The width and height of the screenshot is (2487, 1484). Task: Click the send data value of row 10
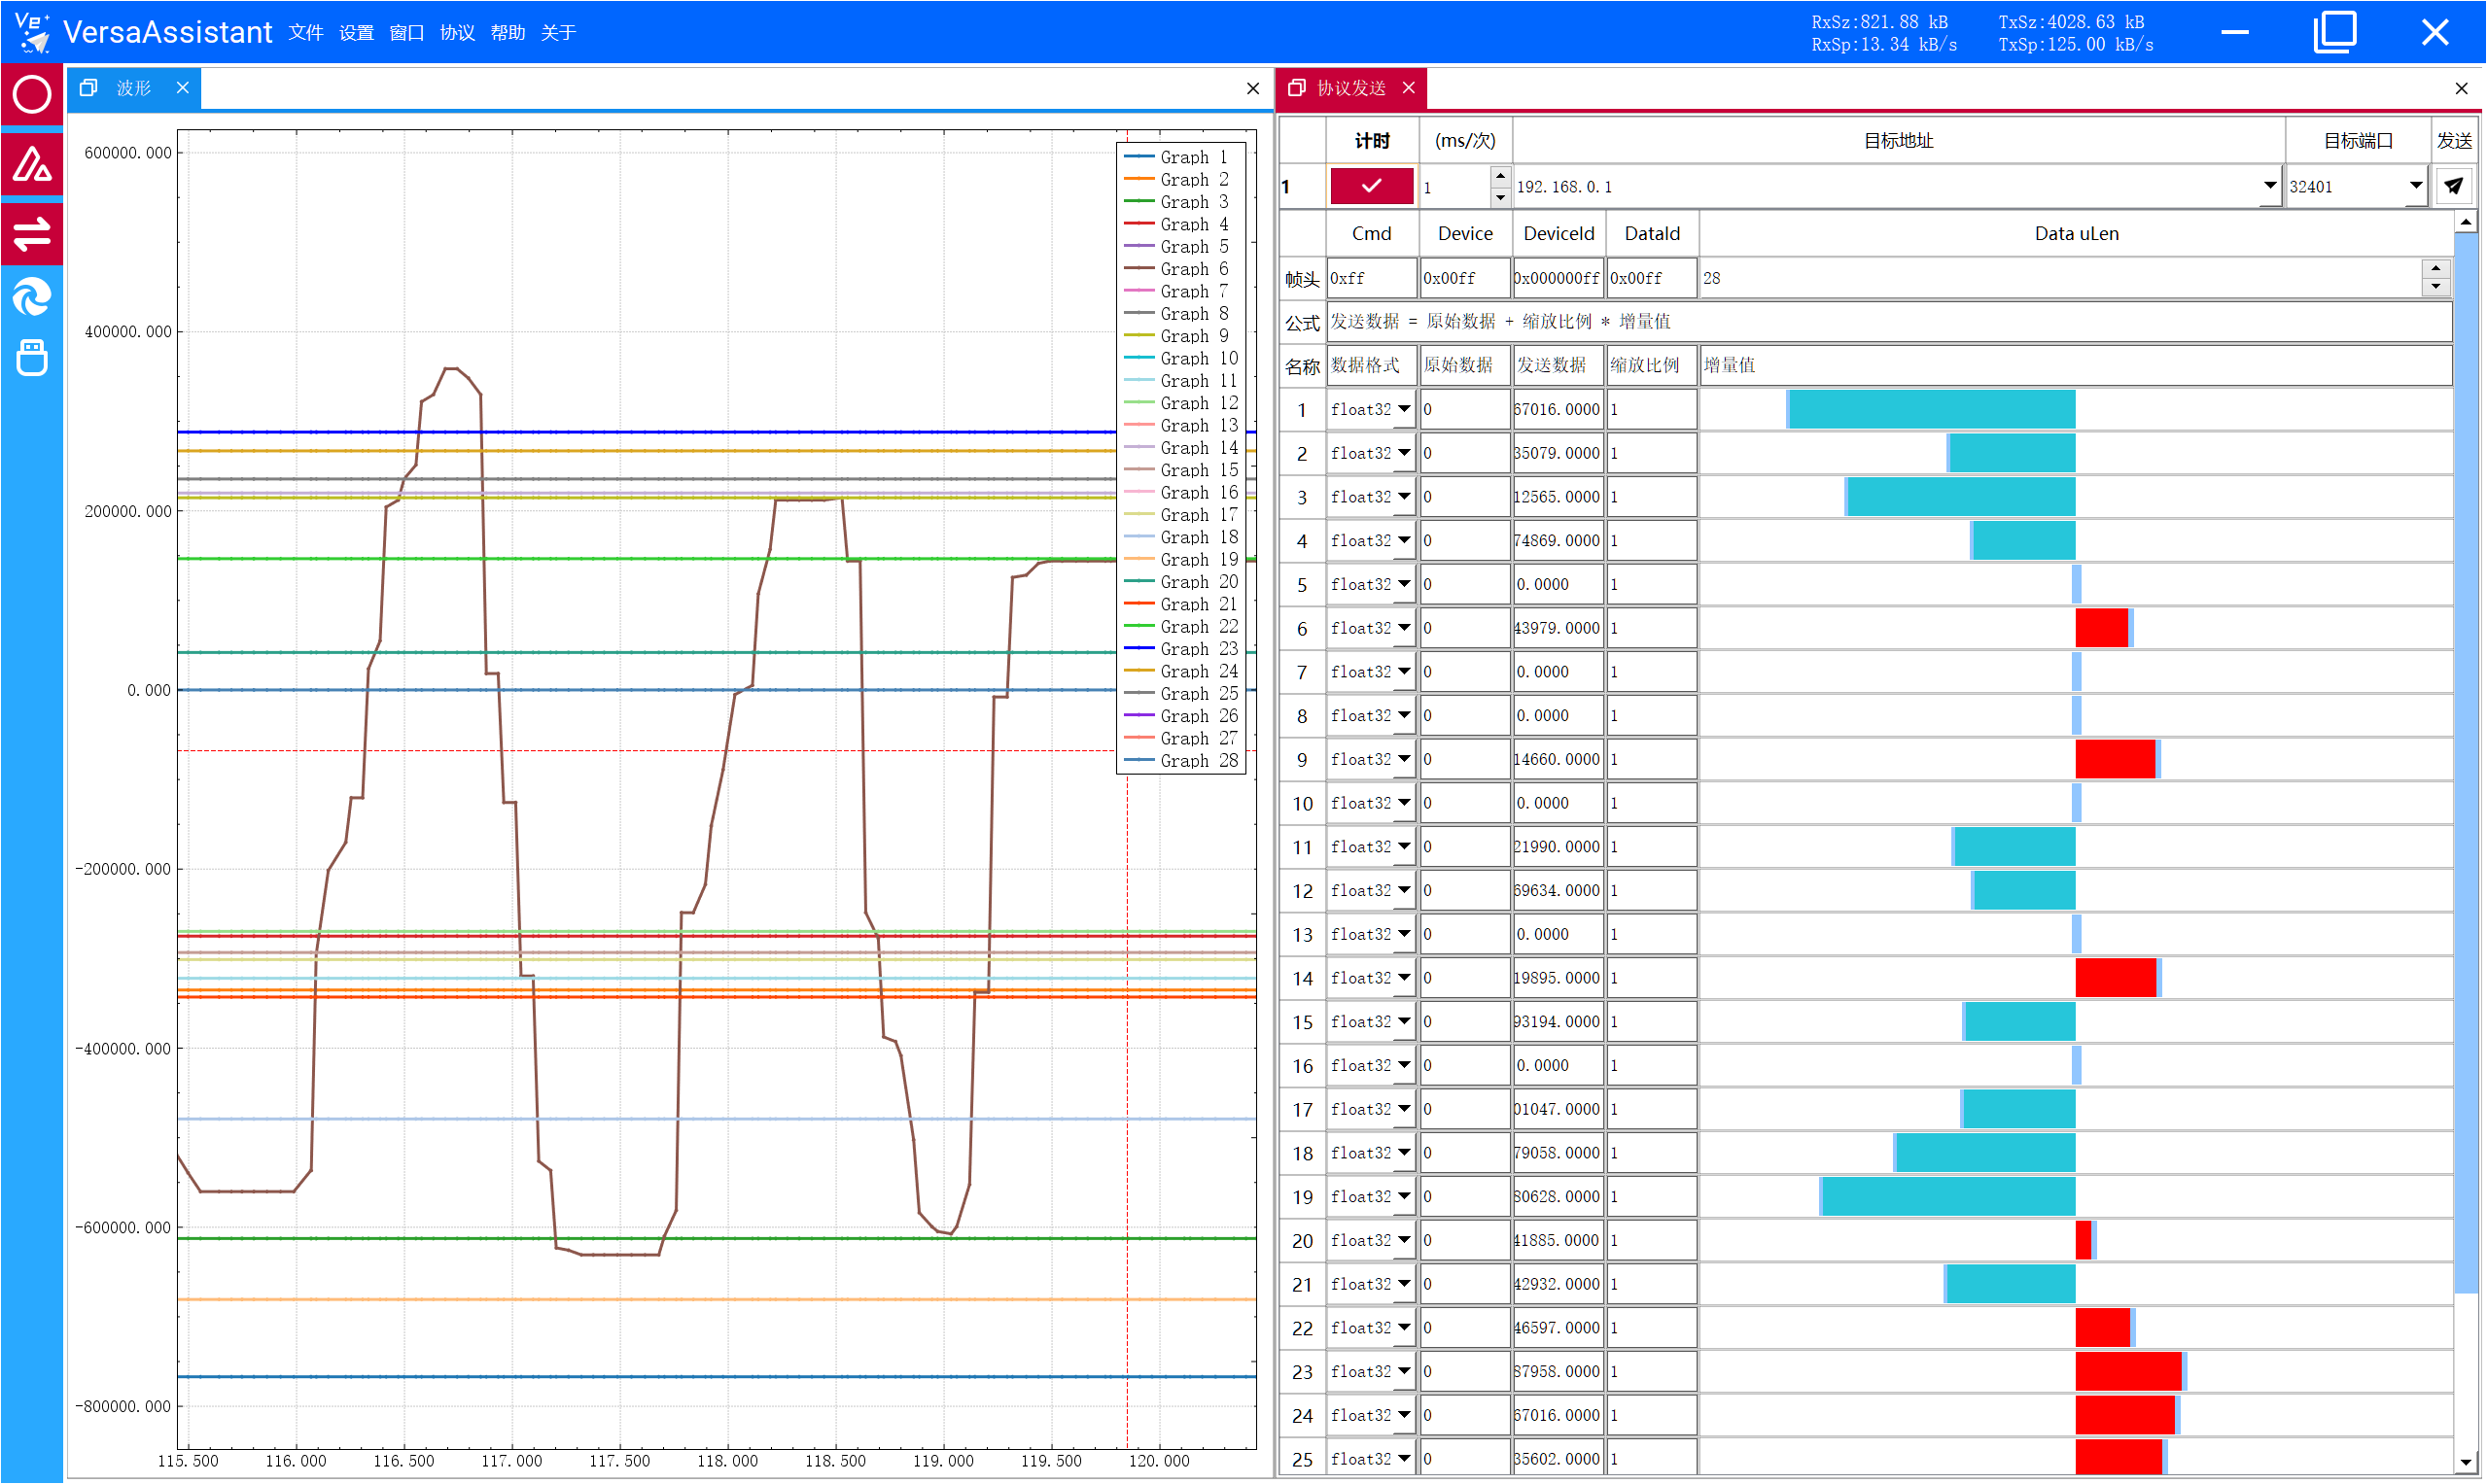click(1558, 804)
